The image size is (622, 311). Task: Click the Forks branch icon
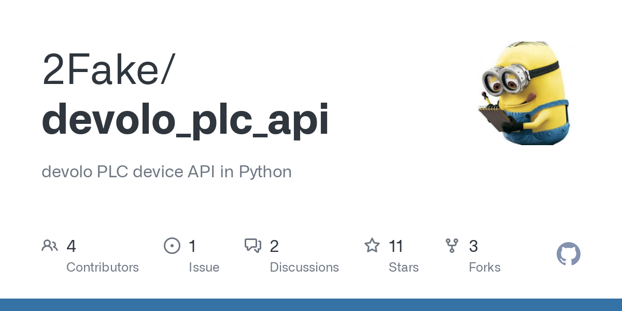tap(452, 246)
